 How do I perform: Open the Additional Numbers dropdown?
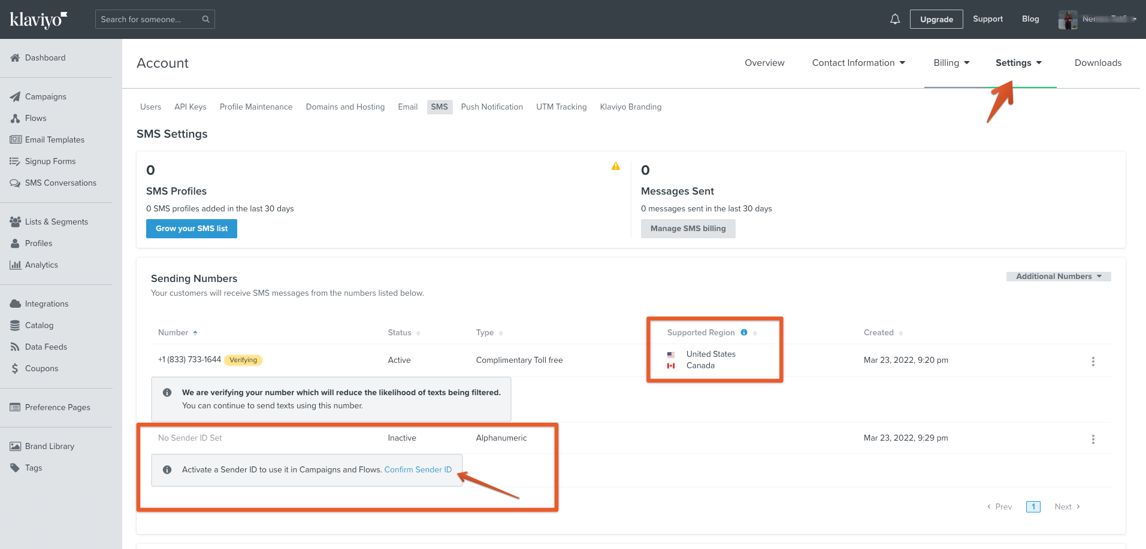click(x=1059, y=277)
